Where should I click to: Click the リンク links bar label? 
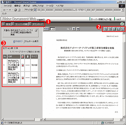(4, 14)
